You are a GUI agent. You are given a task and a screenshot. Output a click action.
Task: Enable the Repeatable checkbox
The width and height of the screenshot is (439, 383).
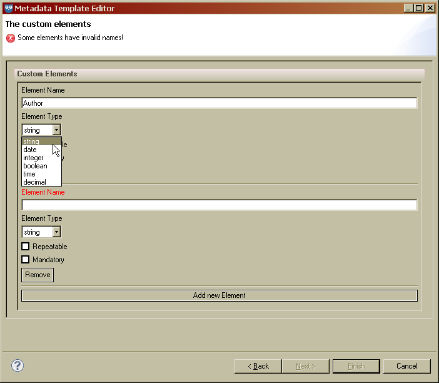coord(26,247)
